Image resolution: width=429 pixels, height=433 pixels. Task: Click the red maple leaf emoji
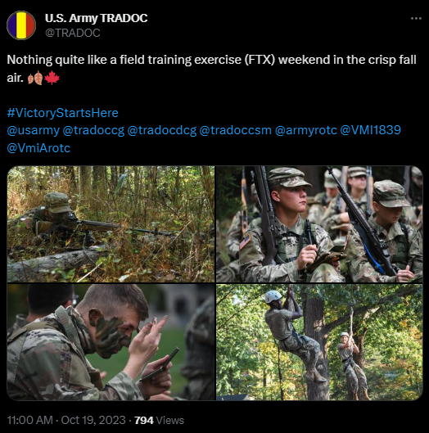point(52,78)
